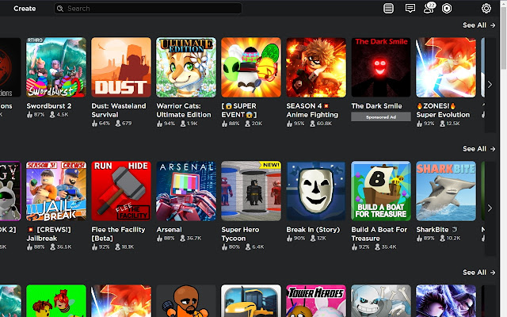The width and height of the screenshot is (507, 317).
Task: Open the Create menu item
Action: pyautogui.click(x=25, y=9)
